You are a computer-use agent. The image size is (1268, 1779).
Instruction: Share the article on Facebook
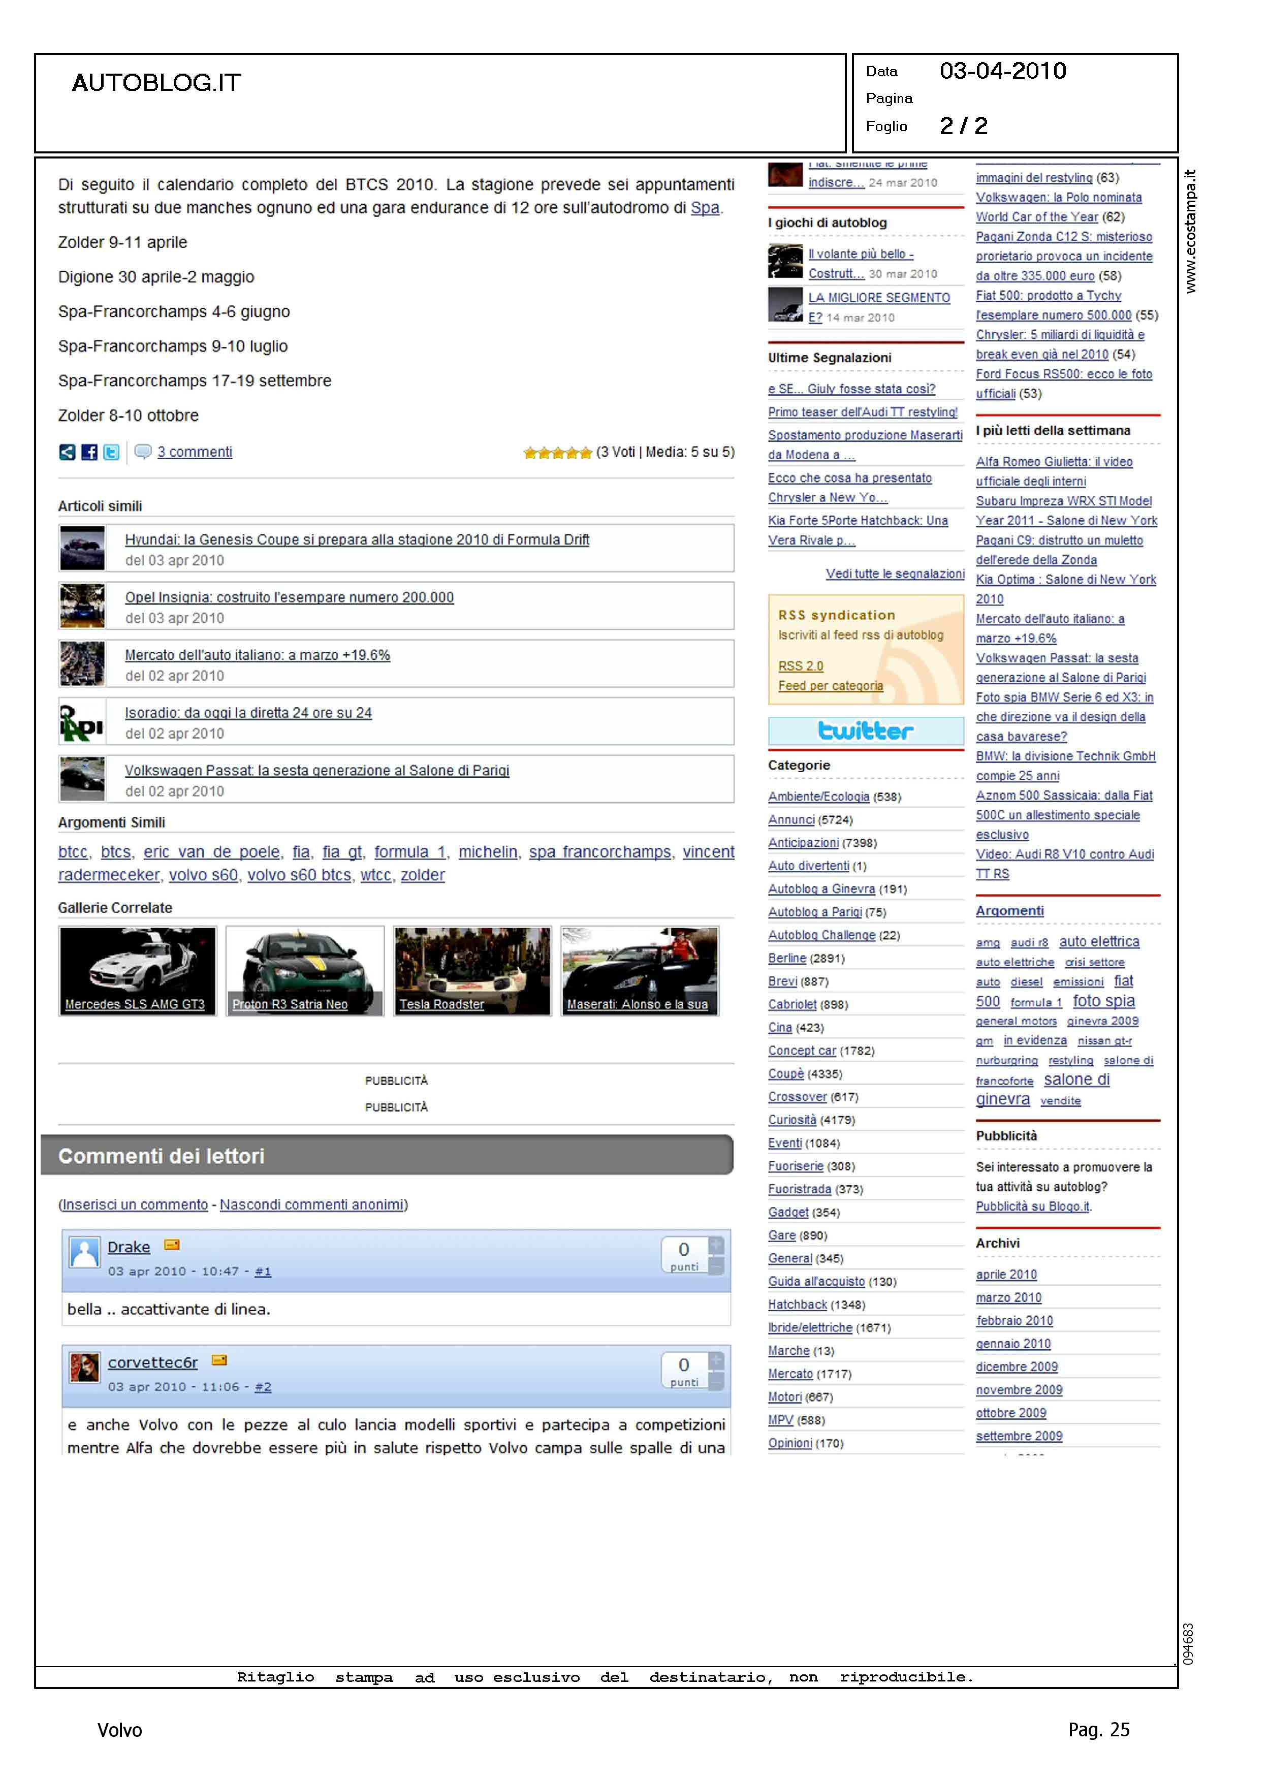pos(89,452)
